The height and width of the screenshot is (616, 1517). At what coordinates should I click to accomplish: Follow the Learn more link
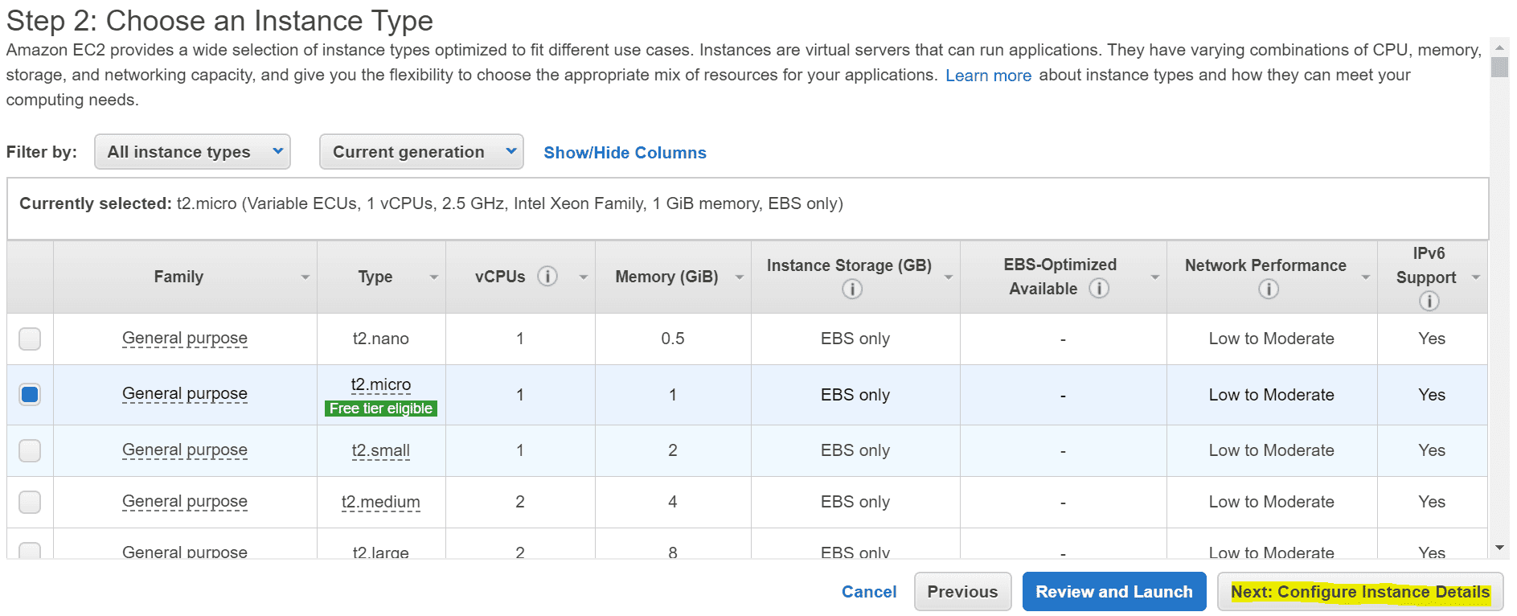pos(988,76)
